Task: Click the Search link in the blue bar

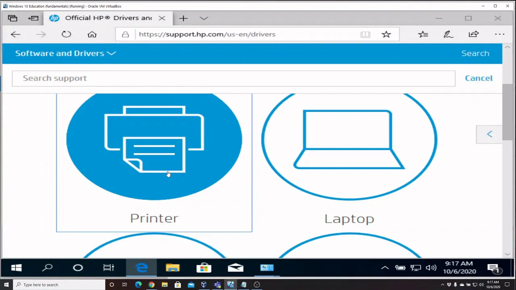Action: [475, 53]
